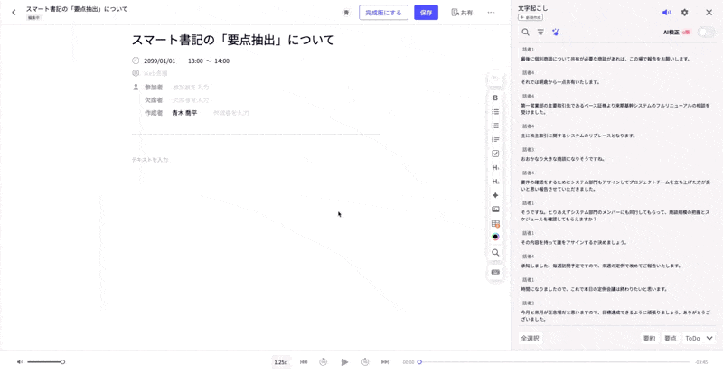Select the 要約 summary option
The image size is (723, 374).
[x=649, y=339]
